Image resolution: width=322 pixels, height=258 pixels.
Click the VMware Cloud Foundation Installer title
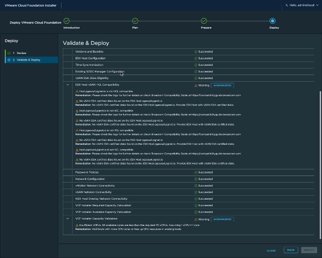point(30,5)
